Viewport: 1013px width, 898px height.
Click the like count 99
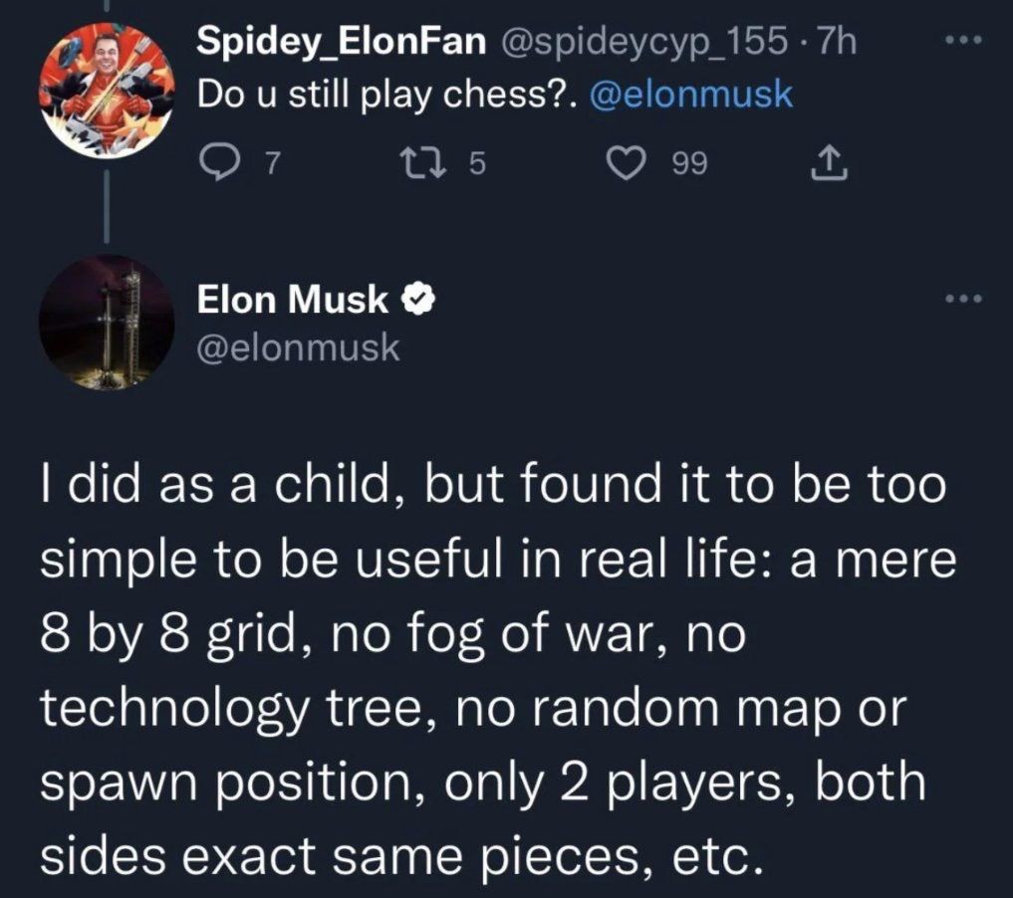click(x=690, y=164)
